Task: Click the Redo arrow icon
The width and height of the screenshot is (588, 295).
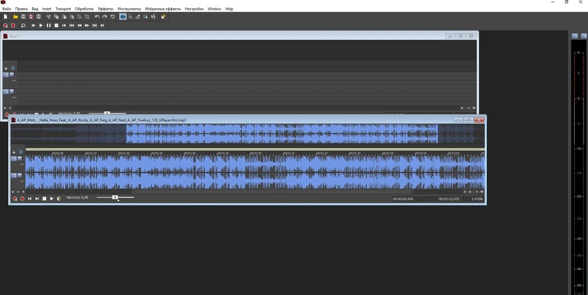Action: click(x=105, y=17)
